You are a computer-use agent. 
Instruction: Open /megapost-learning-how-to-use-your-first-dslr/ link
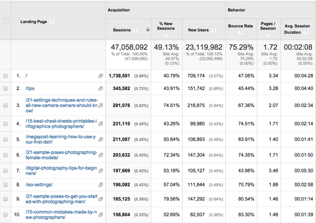61,139
